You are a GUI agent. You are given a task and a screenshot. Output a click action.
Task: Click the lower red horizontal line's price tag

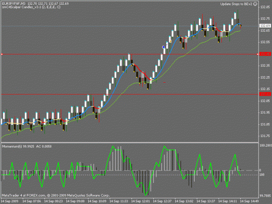265,94
